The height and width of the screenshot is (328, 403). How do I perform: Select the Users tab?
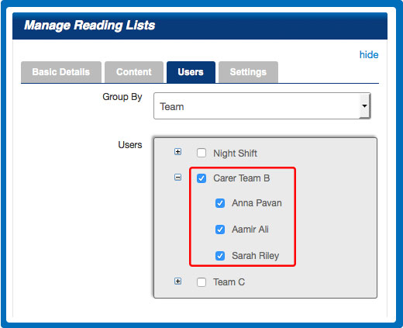tap(191, 72)
